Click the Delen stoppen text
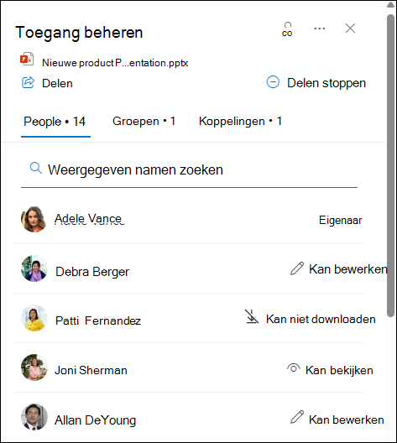Image resolution: width=397 pixels, height=443 pixels. [326, 83]
